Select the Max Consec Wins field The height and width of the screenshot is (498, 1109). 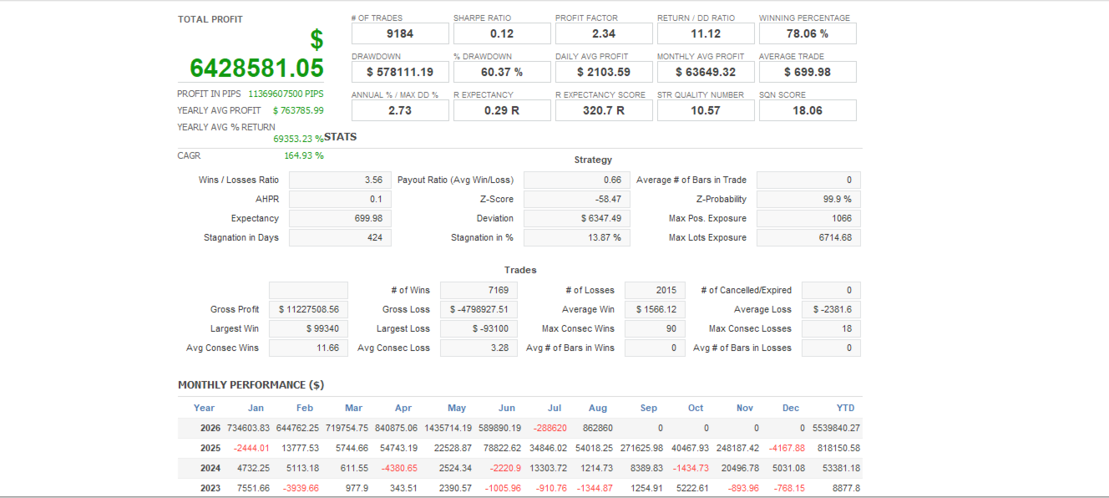[655, 328]
